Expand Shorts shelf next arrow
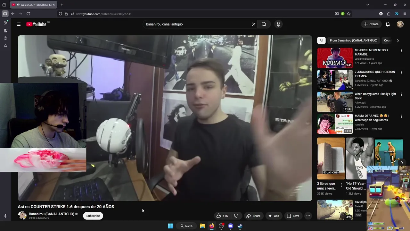The image size is (410, 231). [402, 163]
